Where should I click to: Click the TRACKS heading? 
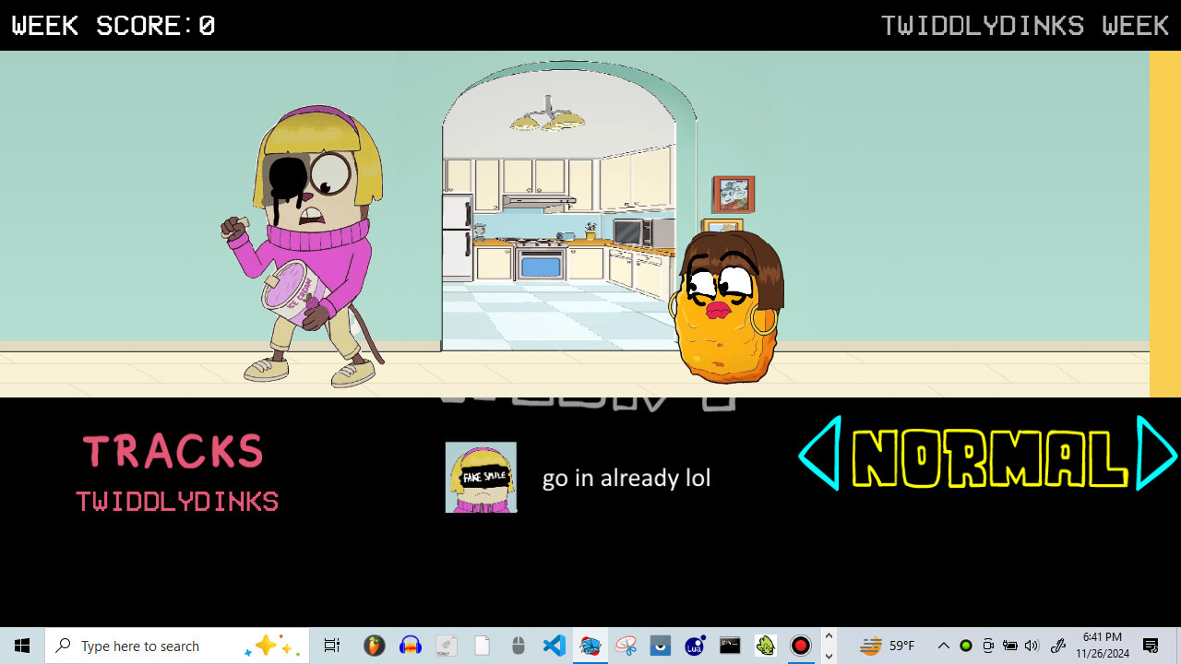click(173, 452)
